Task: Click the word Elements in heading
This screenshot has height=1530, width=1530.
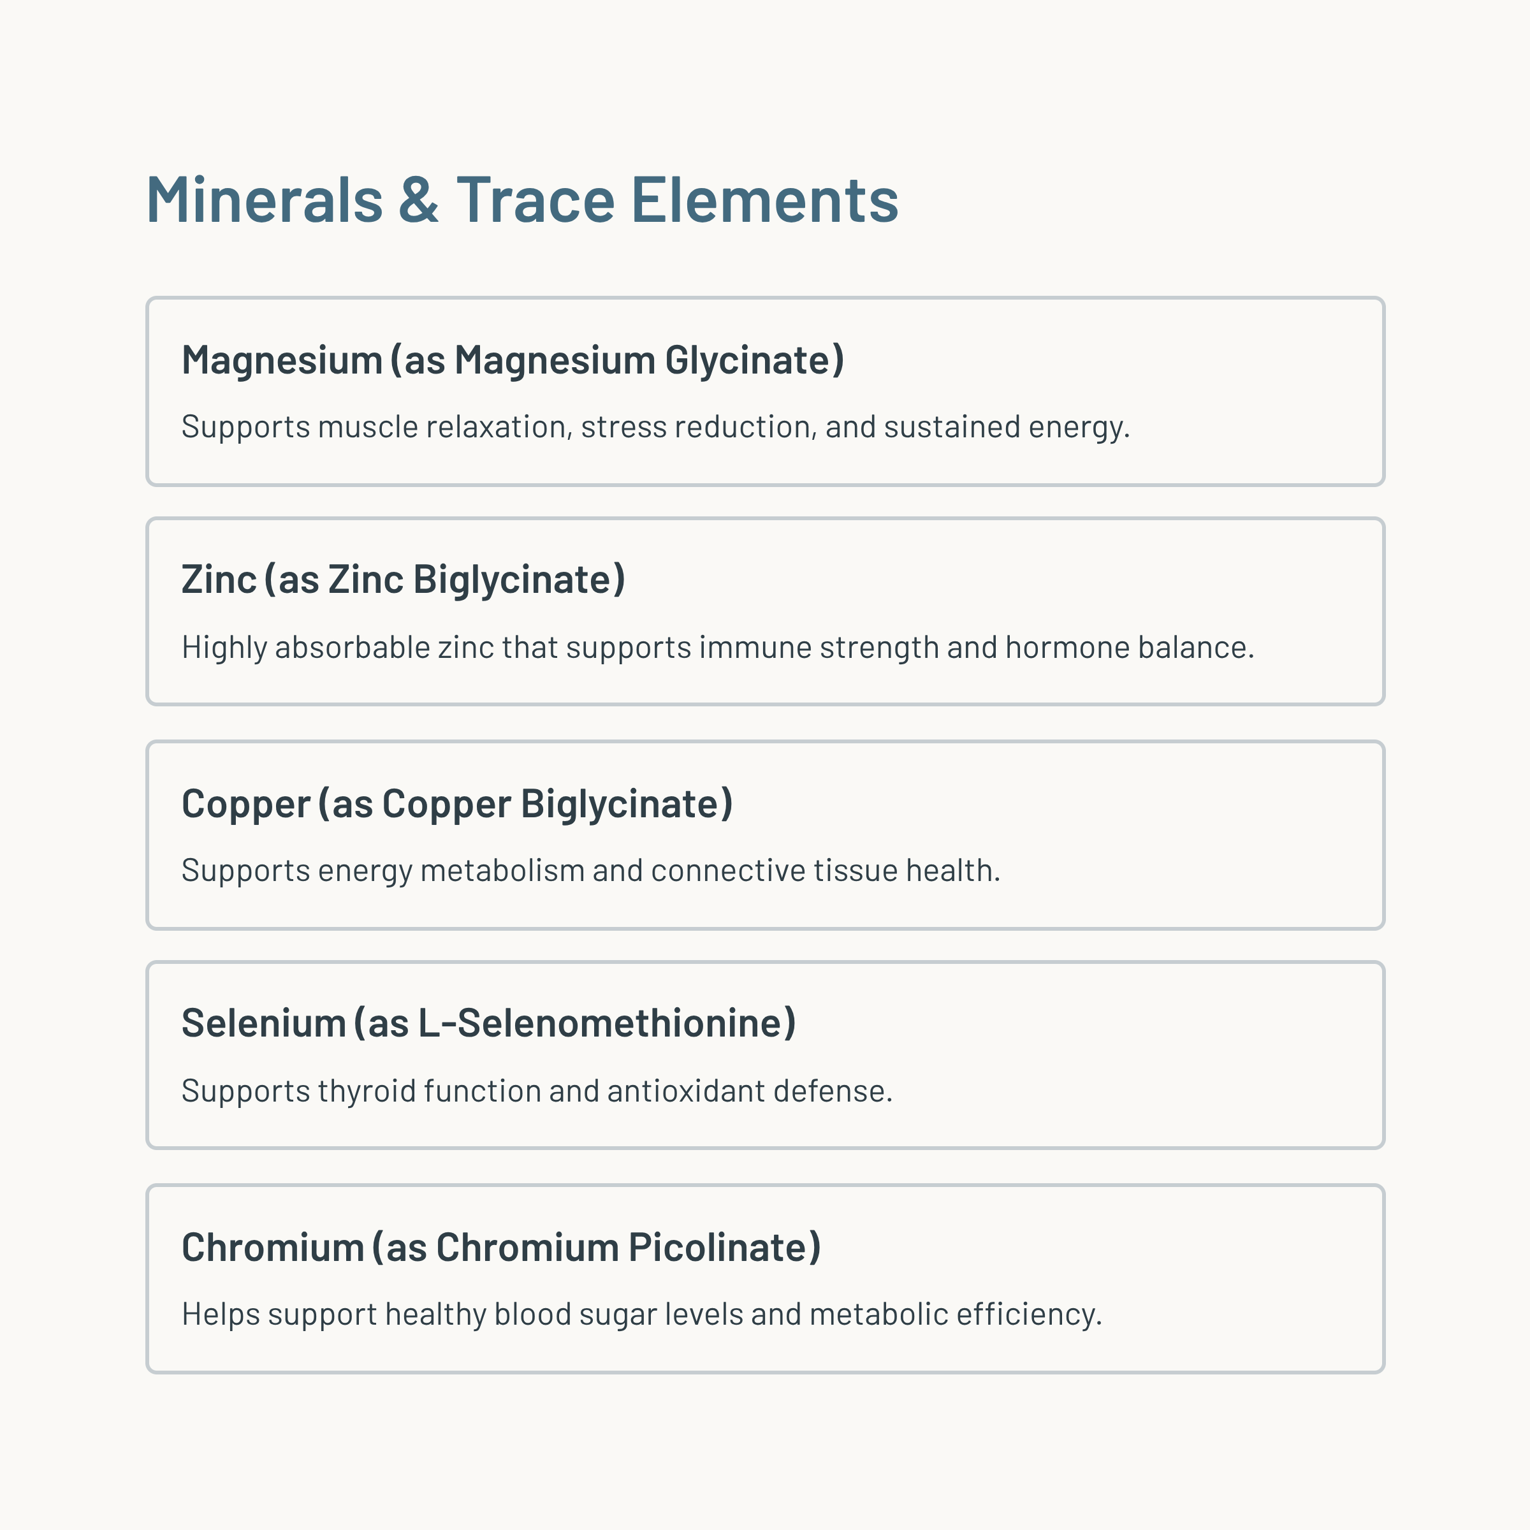Action: click(765, 200)
